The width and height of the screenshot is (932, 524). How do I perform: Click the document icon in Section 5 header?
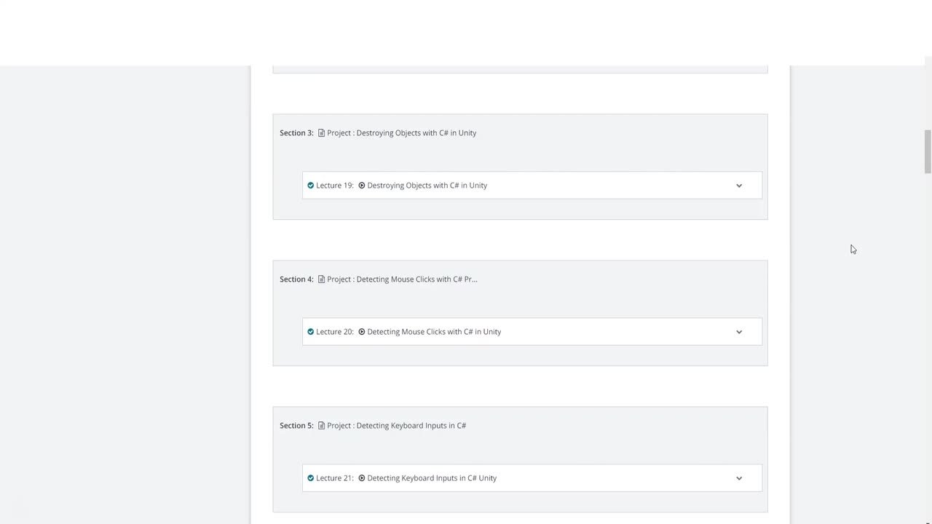tap(321, 426)
